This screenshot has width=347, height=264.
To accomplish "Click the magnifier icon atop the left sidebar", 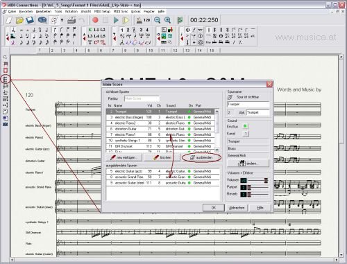I will (6, 57).
